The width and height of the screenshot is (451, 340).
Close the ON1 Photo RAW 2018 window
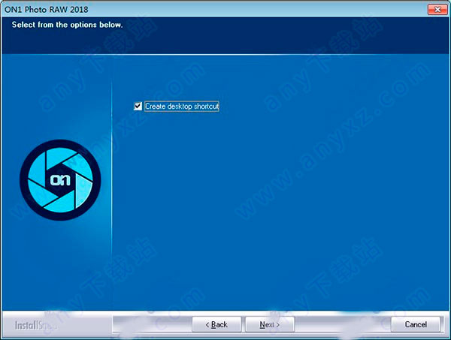pos(437,10)
